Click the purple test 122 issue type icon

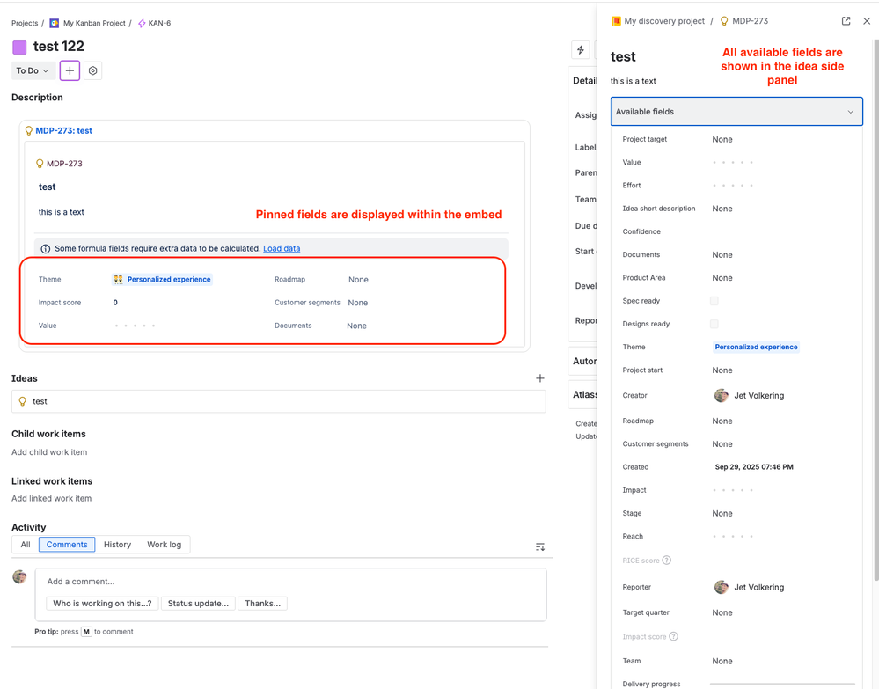click(19, 48)
